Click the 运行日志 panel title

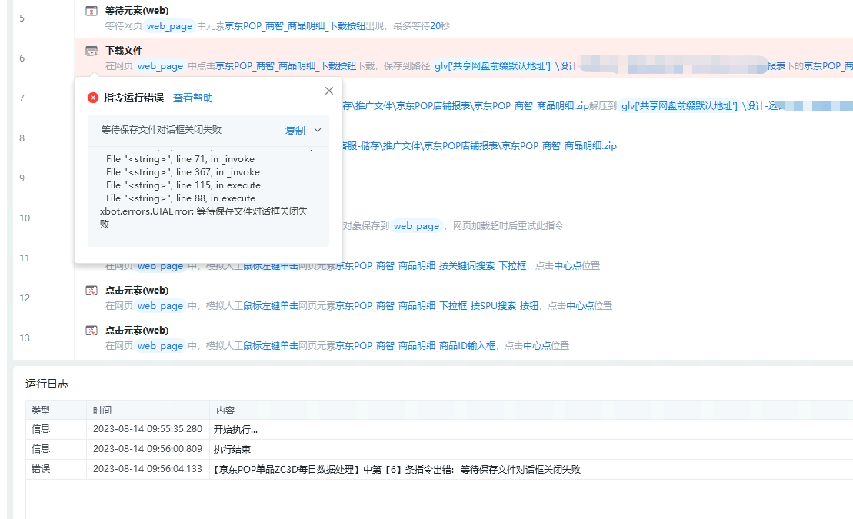47,384
